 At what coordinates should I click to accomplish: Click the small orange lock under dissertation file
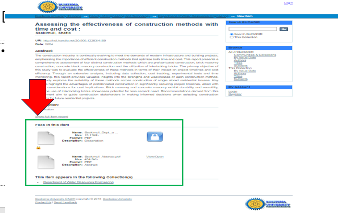tap(38, 148)
